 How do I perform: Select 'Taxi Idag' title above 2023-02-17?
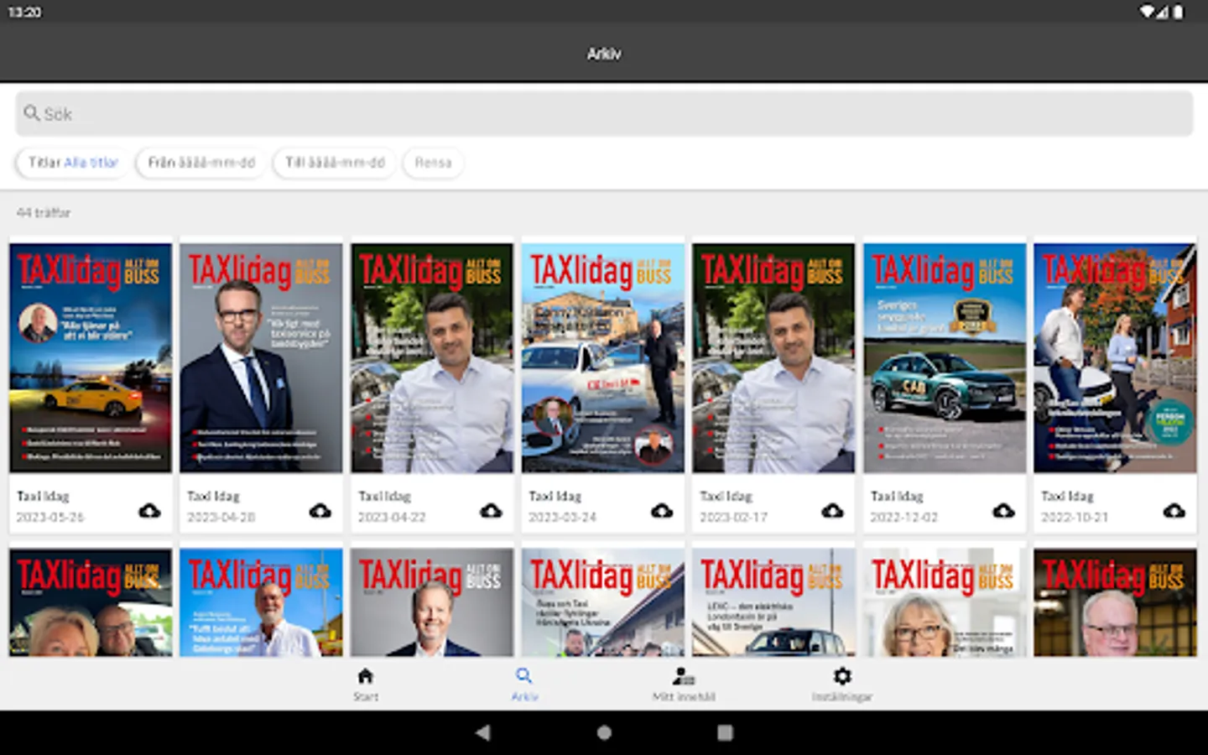point(726,497)
